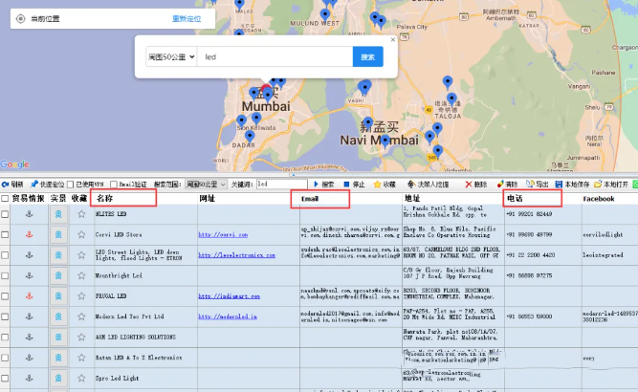638x392 pixels.
Task: Click the 重新定位 relocate link
Action: [x=187, y=19]
